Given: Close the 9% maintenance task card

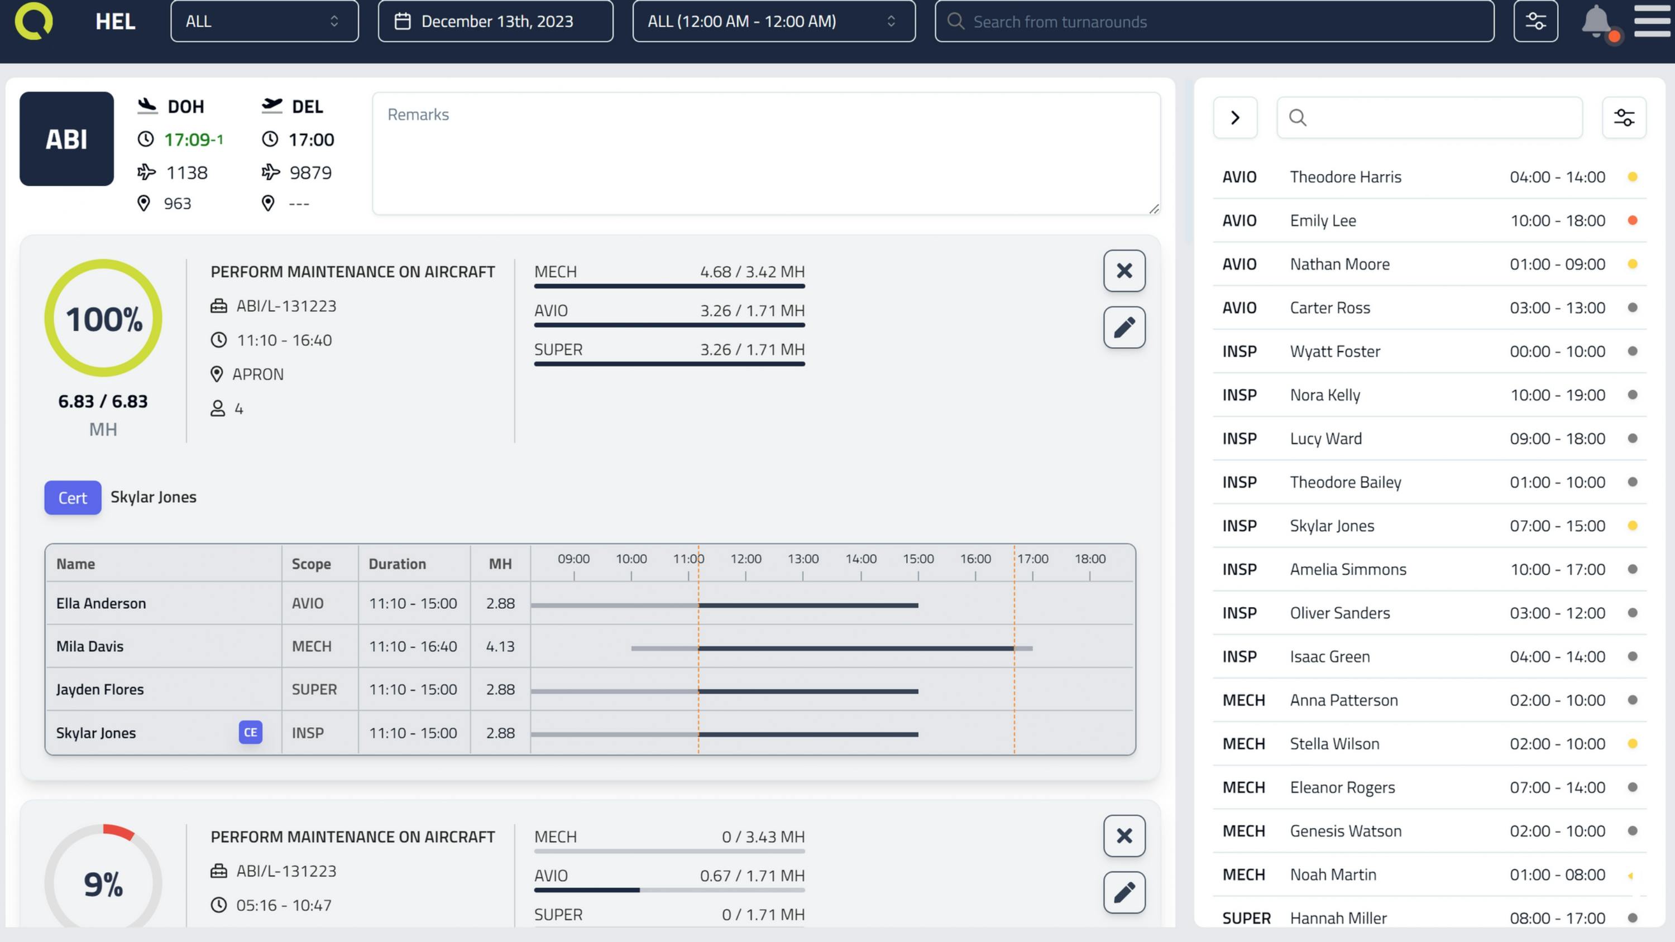Looking at the screenshot, I should click(x=1123, y=836).
